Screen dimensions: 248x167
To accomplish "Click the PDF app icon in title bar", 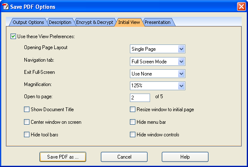I will [6, 6].
